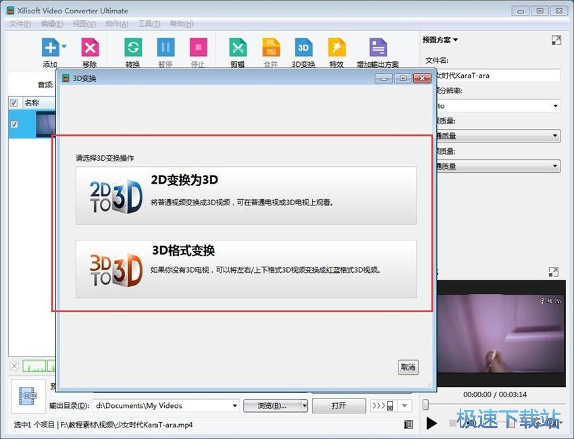Click the Remove (移除) toolbar icon
The height and width of the screenshot is (439, 574).
click(x=90, y=47)
